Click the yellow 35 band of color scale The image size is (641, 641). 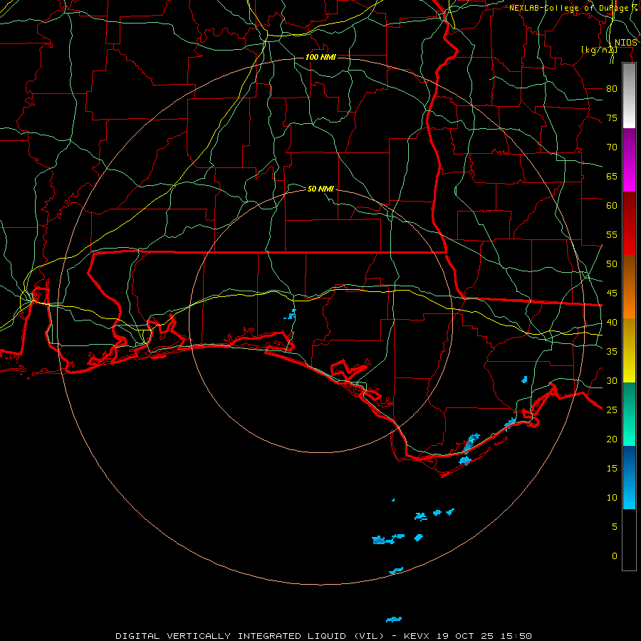coord(629,350)
